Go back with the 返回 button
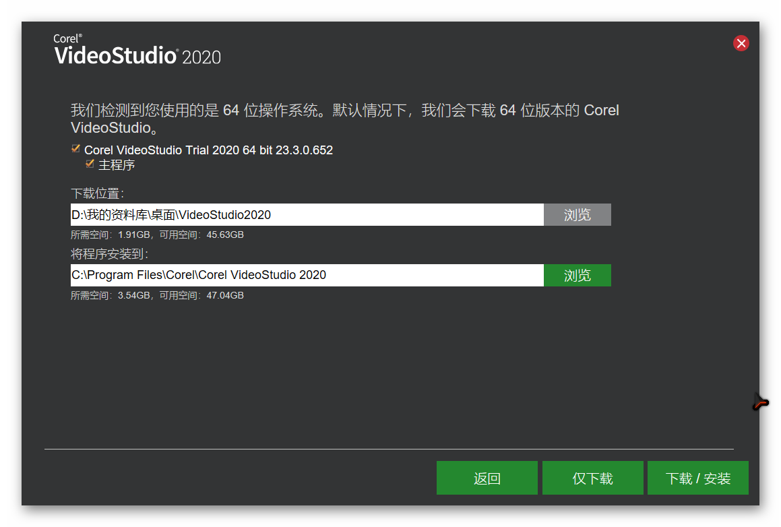 (x=487, y=478)
